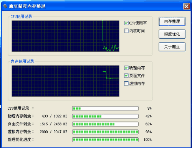
Task: Click the window title text 魔豆精灵内存整理
Action: (27, 6)
